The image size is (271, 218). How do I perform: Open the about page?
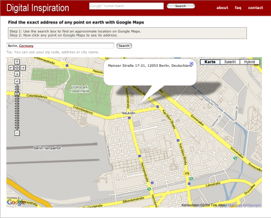(x=222, y=8)
